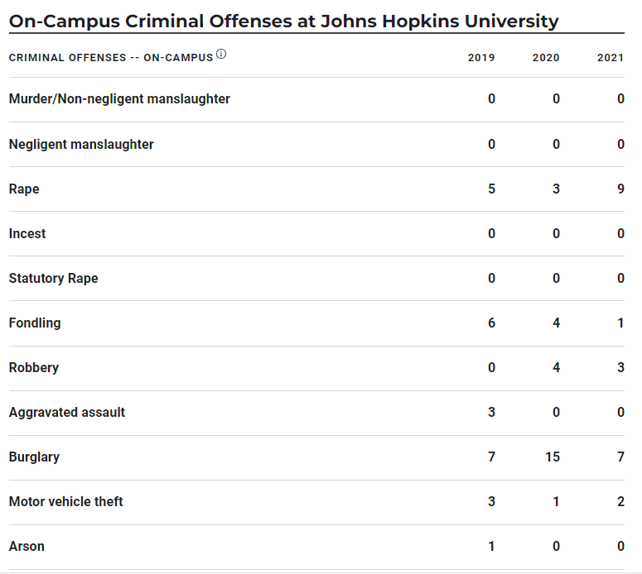642x574 pixels.
Task: Click the Incest row label
Action: coord(27,233)
